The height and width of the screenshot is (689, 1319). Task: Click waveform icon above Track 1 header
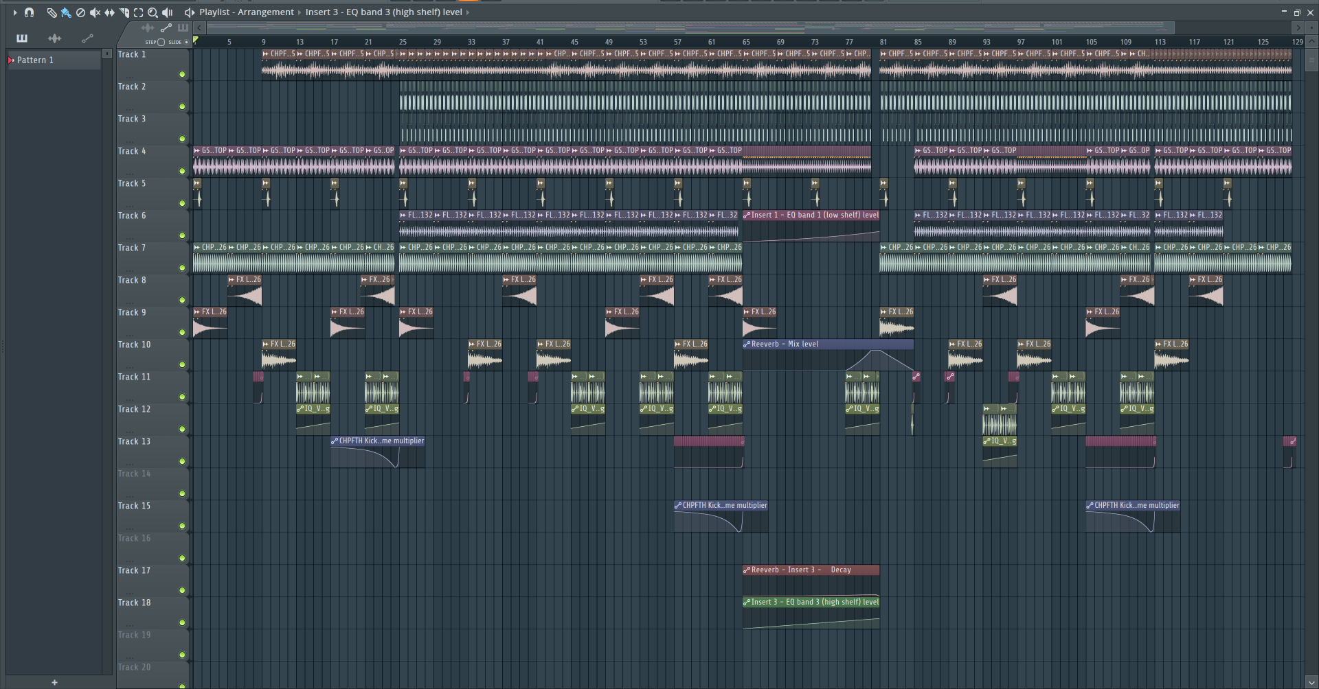pyautogui.click(x=147, y=28)
